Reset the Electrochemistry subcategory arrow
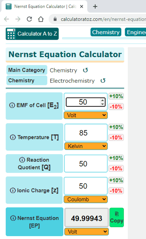This screenshot has width=146, height=239. click(x=103, y=81)
